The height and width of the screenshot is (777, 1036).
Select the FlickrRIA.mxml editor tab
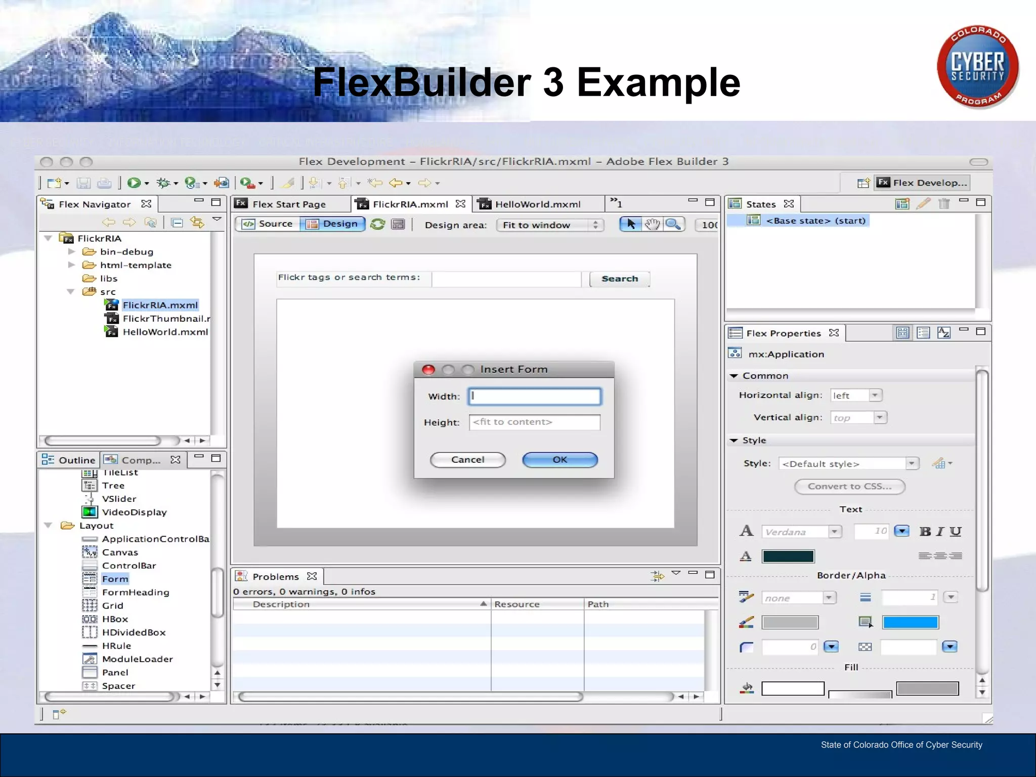(410, 204)
